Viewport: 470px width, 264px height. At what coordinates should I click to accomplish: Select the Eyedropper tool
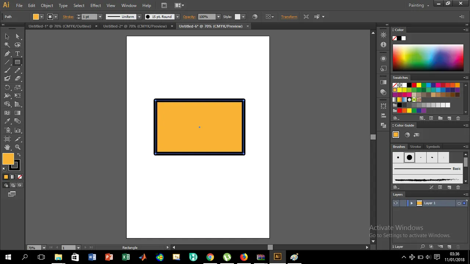point(7,121)
